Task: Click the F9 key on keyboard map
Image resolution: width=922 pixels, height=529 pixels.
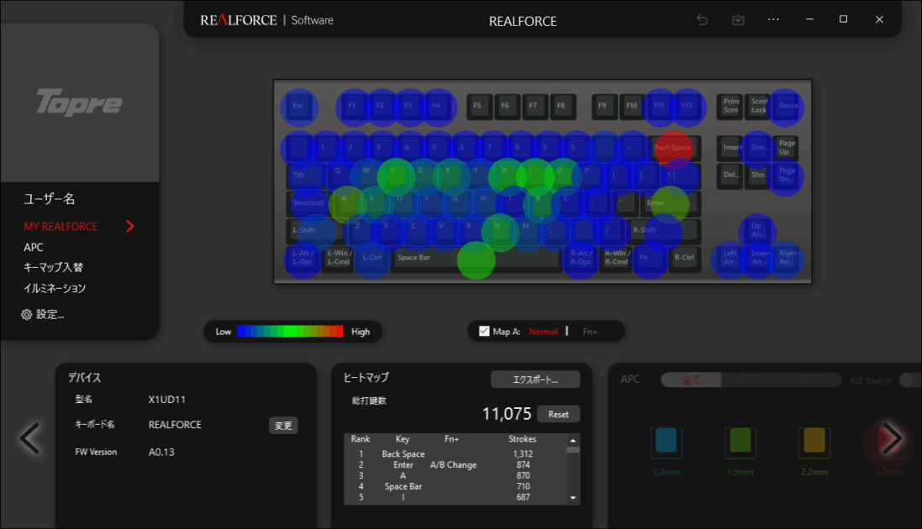Action: [604, 107]
